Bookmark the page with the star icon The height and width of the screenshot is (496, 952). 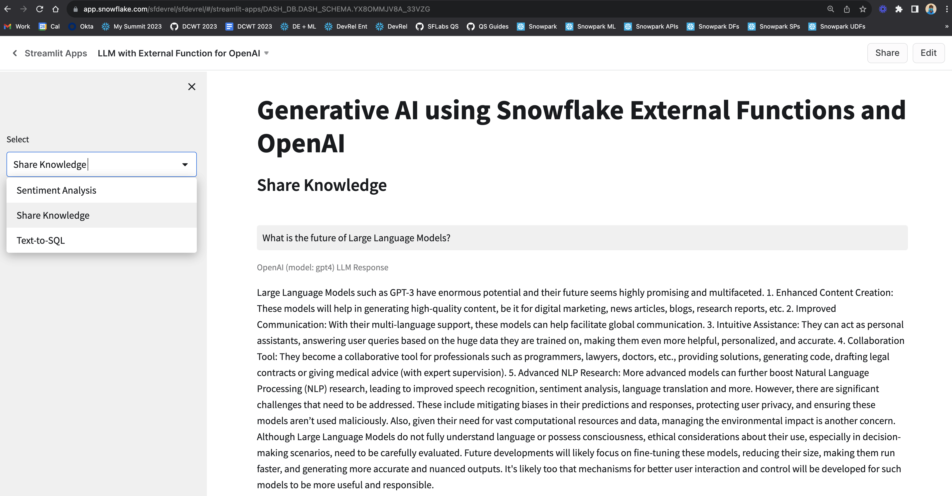(x=863, y=9)
